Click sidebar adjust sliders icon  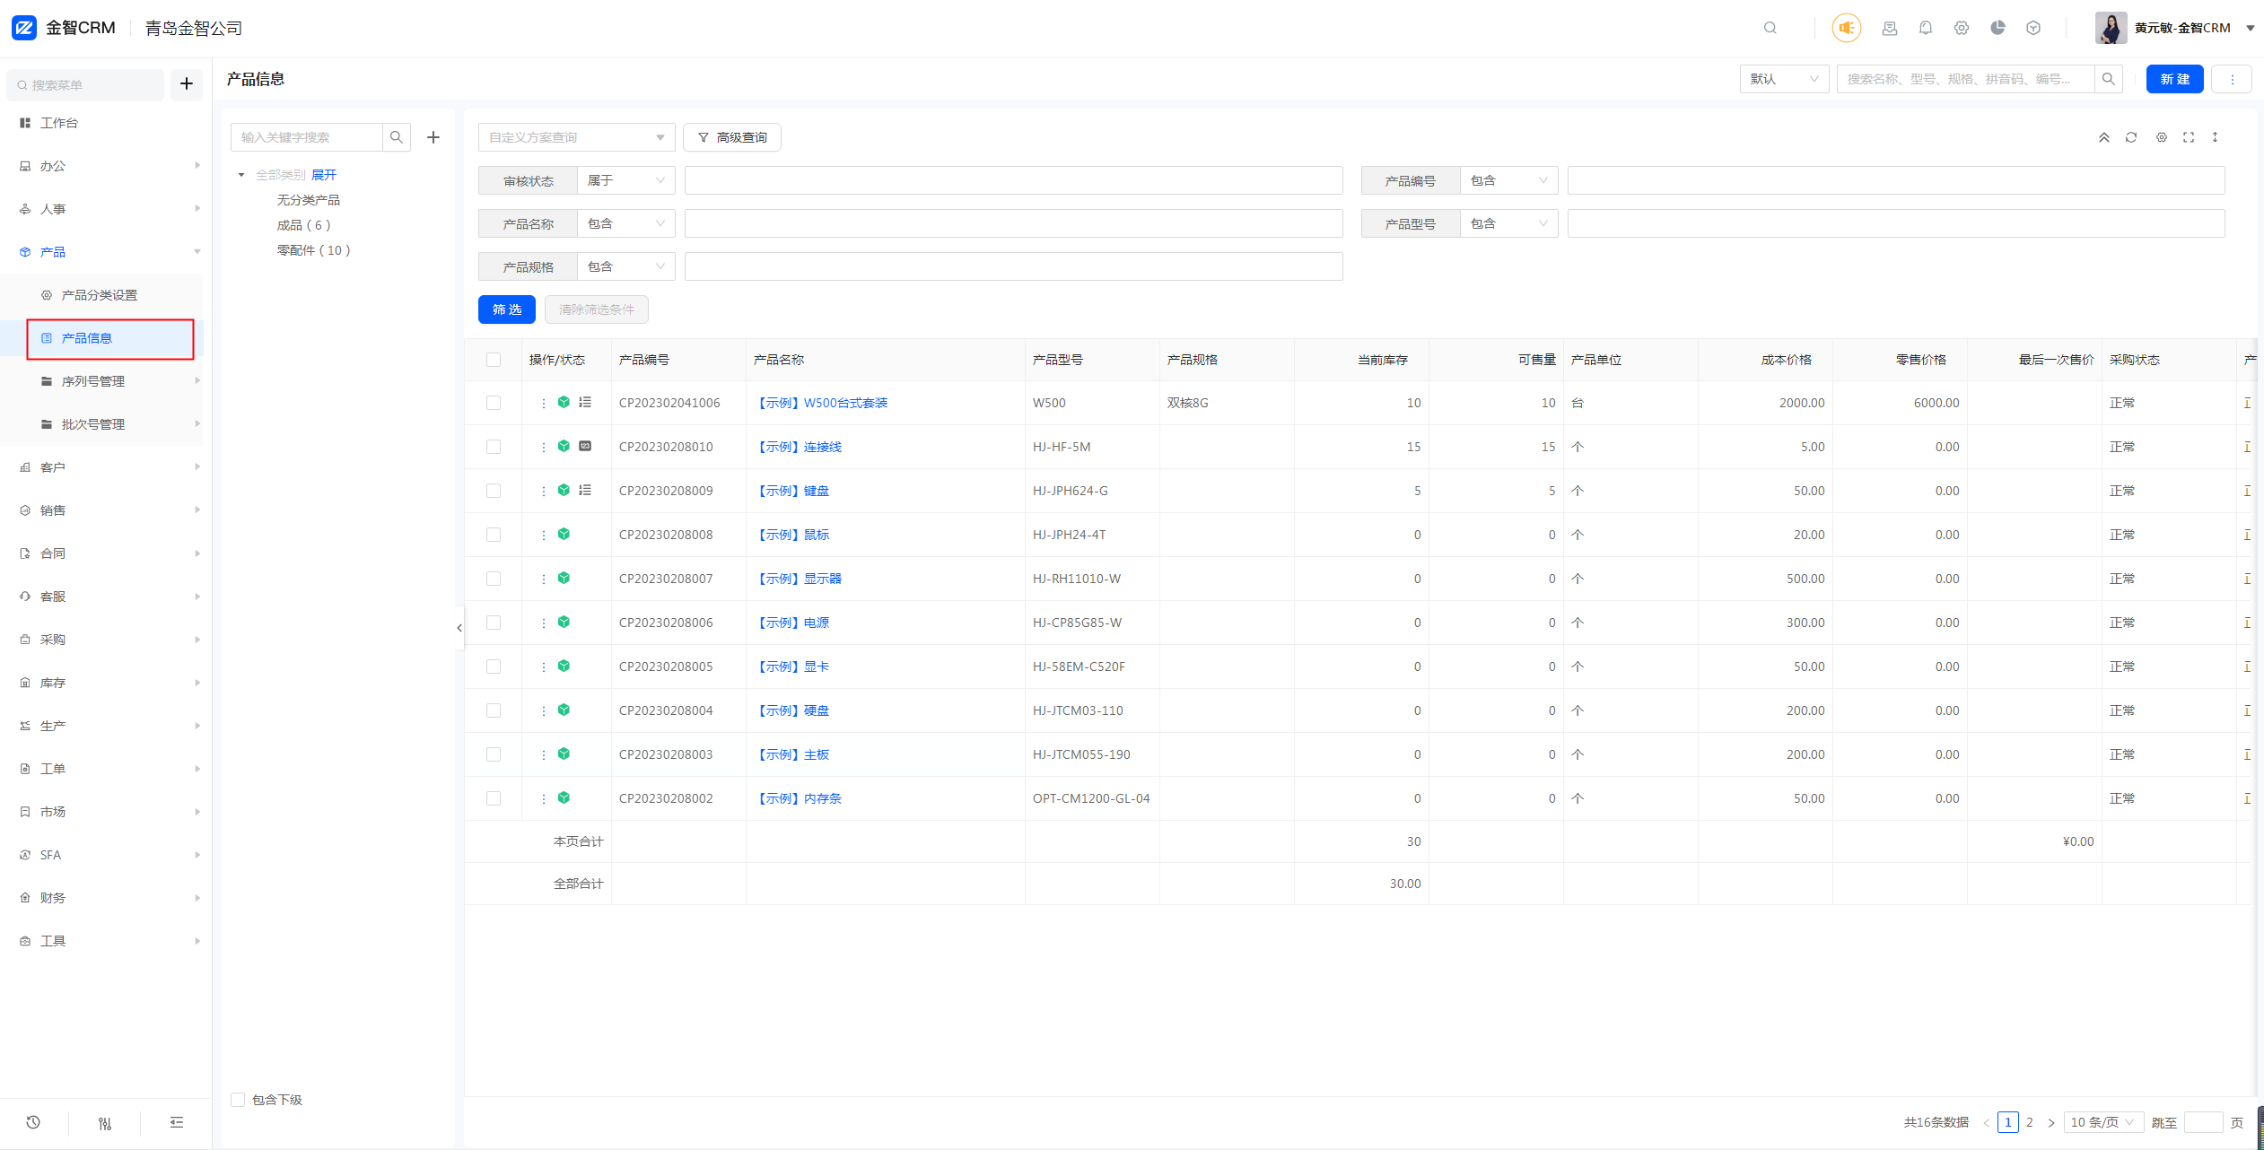coord(105,1123)
